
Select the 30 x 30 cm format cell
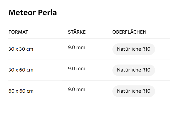point(21,49)
